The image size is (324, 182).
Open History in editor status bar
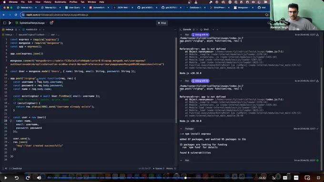tap(171, 169)
